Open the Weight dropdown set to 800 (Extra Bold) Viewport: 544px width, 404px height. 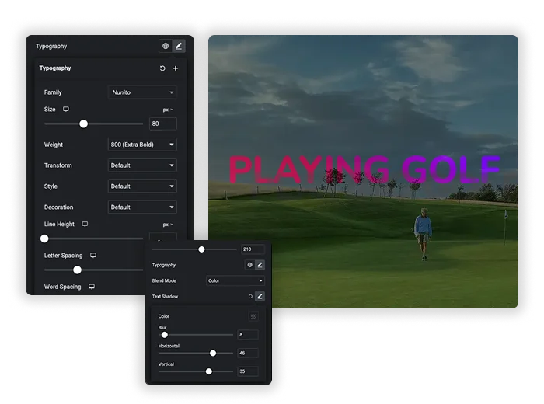coord(142,145)
